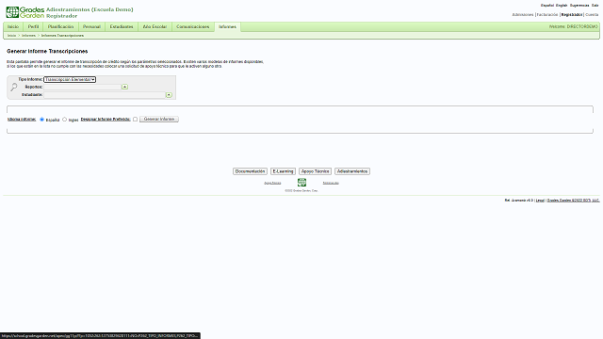The height and width of the screenshot is (339, 603).
Task: Toggle the Designar Informe Preferido checkbox
Action: point(135,120)
